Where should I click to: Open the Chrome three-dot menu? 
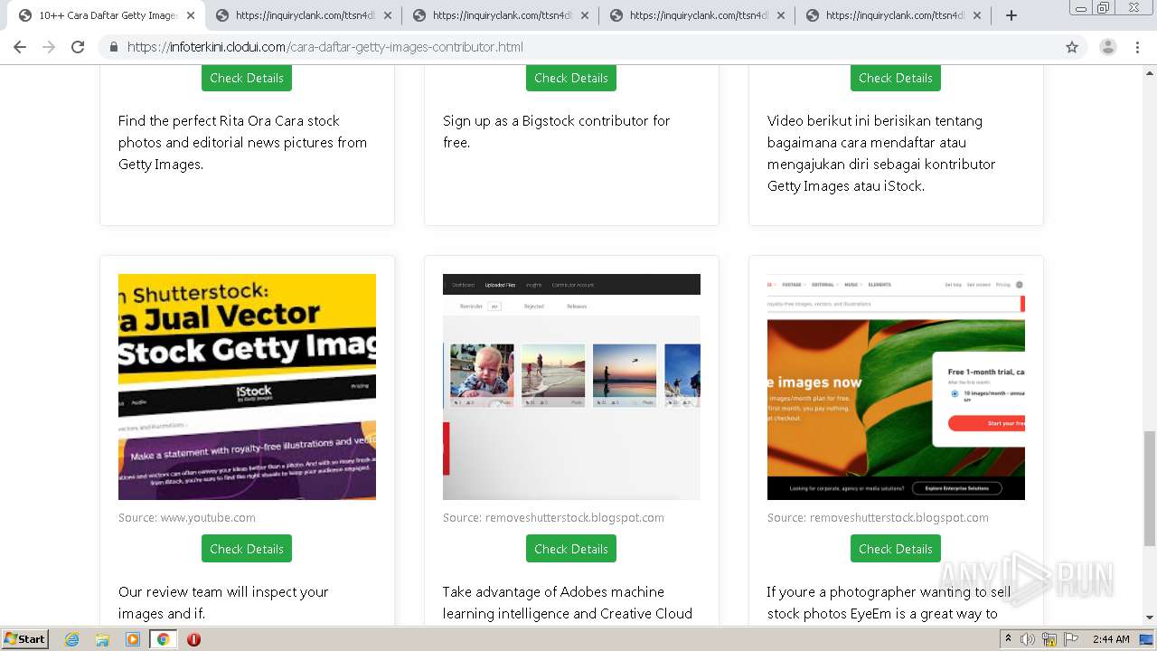pos(1137,47)
